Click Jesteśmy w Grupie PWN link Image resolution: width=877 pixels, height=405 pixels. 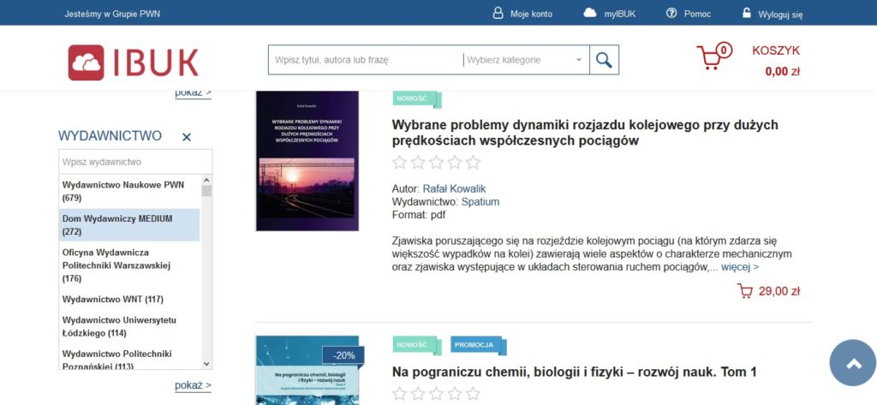click(x=112, y=14)
